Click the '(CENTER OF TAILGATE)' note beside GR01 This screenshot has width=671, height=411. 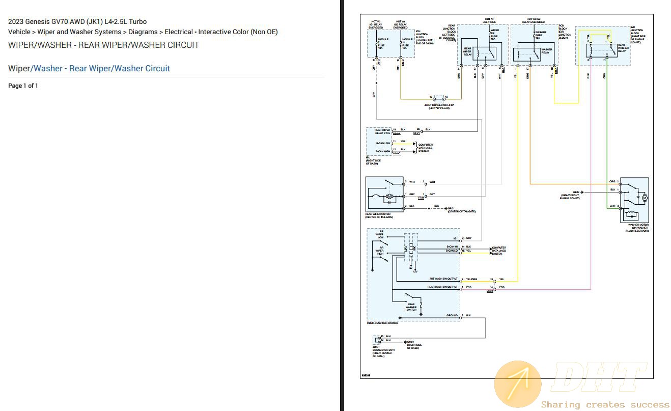[x=462, y=212]
